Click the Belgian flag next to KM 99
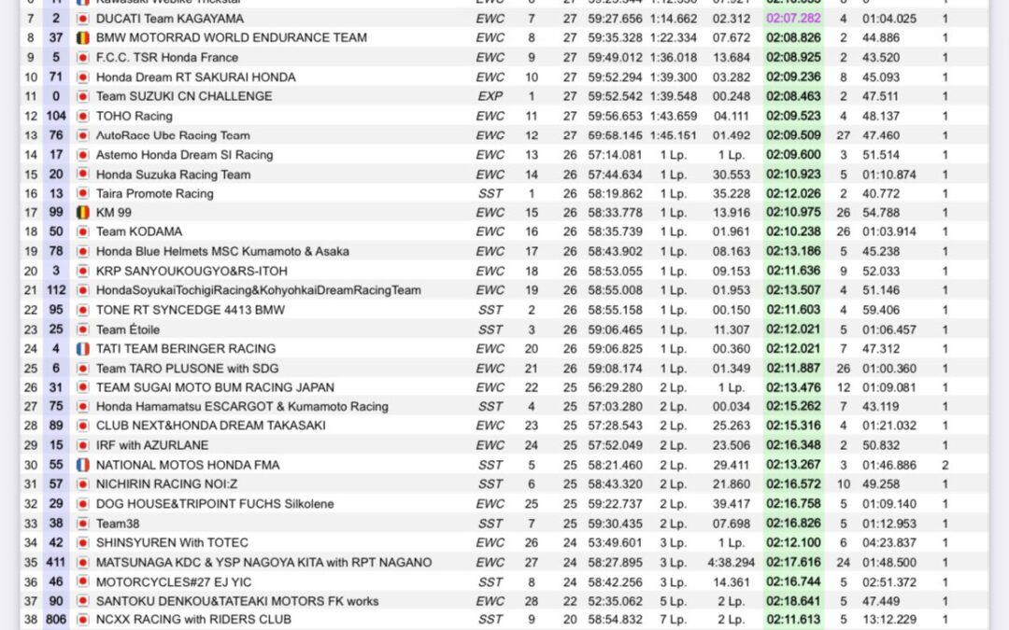 click(82, 213)
